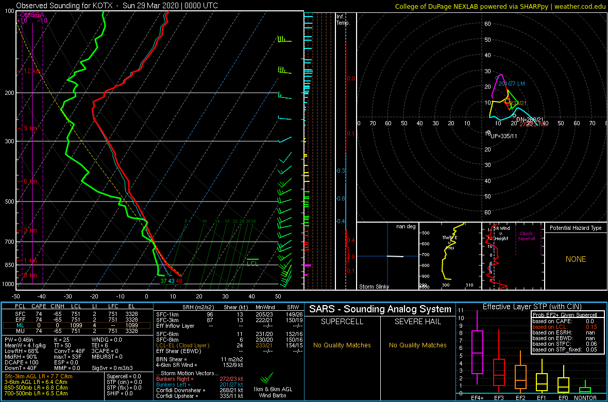This screenshot has width=608, height=402.
Task: Click the 'SFC-6km' shear row label
Action: point(168,333)
